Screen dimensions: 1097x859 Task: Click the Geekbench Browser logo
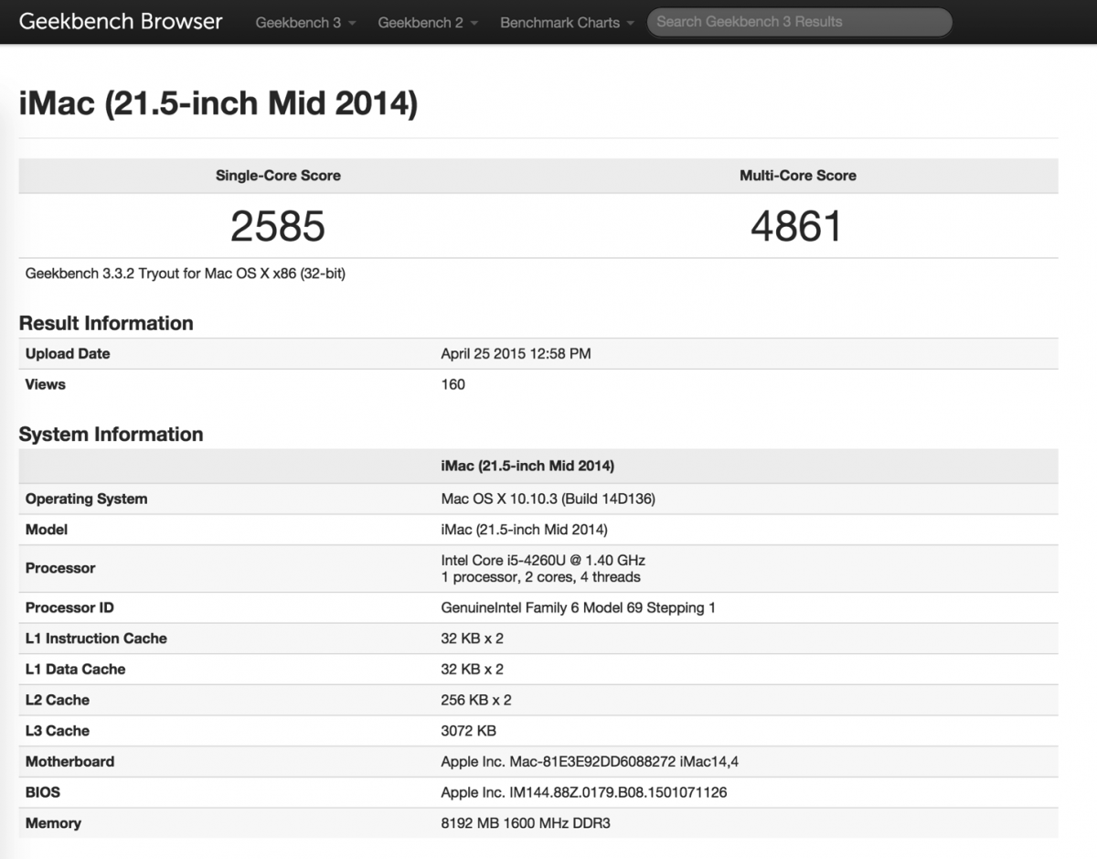120,21
